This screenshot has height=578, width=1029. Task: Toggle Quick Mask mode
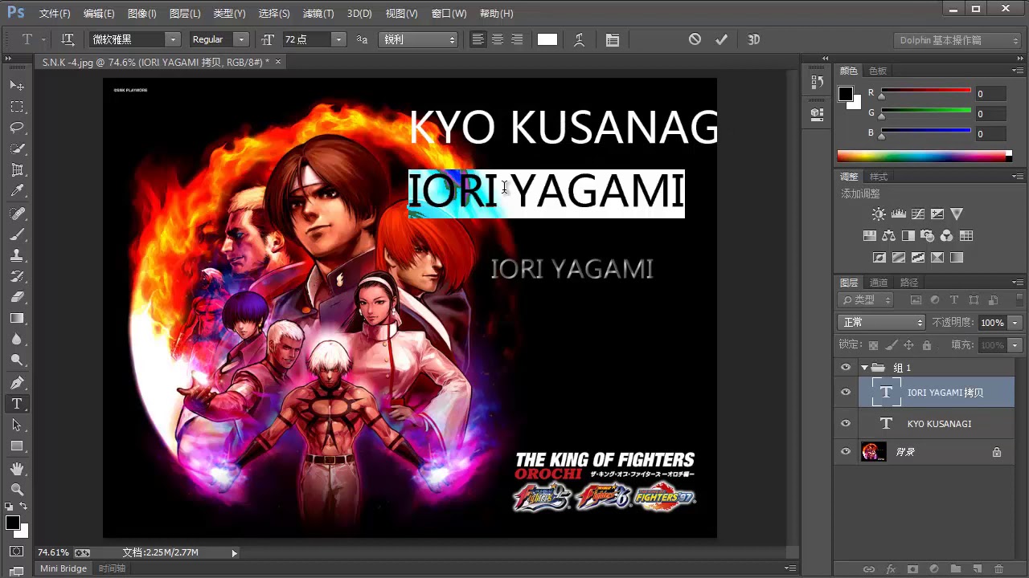[17, 552]
